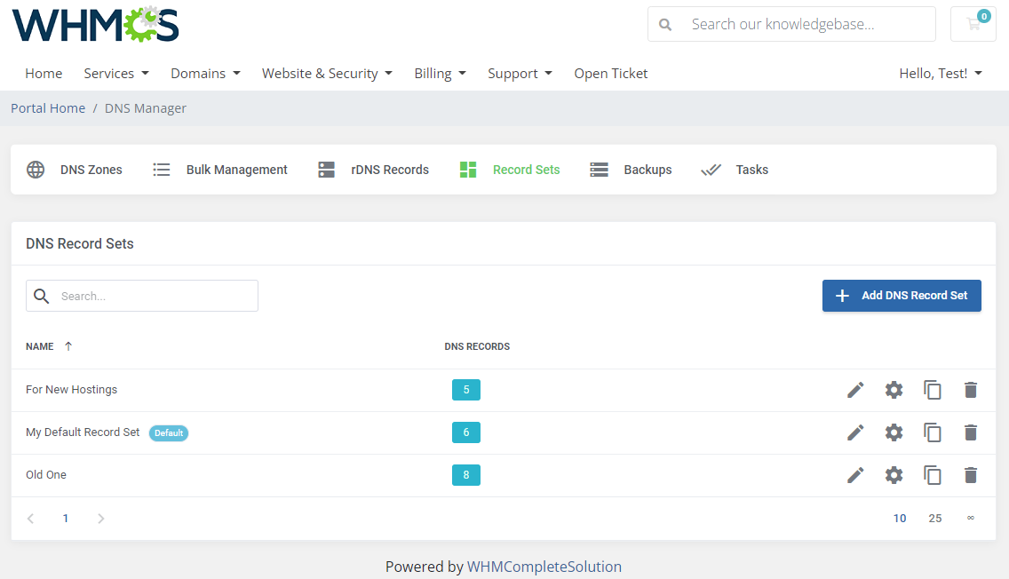Switch to the Support menu
The image size is (1009, 579).
click(520, 73)
